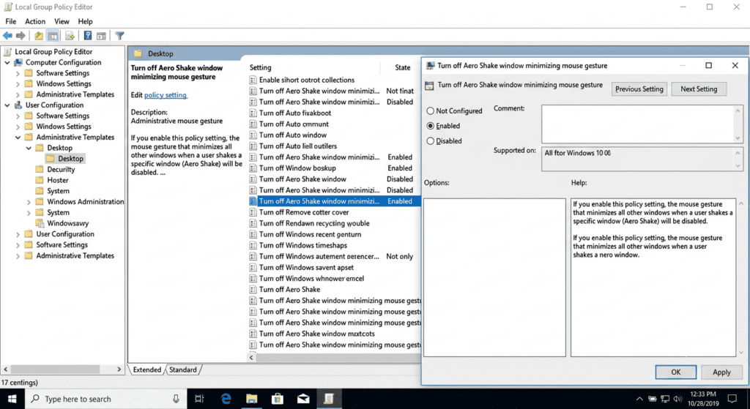Select the Not Configured radio button
This screenshot has height=409, width=750.
click(x=430, y=111)
